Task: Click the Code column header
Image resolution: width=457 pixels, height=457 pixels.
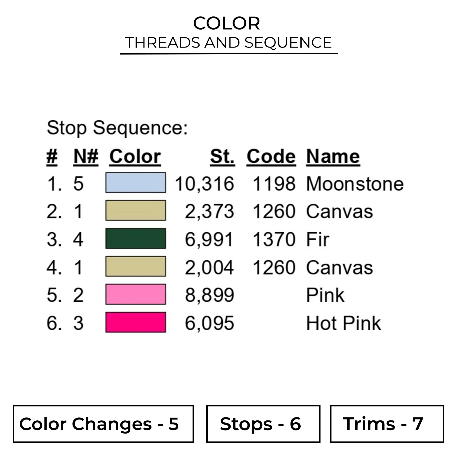Action: tap(271, 157)
